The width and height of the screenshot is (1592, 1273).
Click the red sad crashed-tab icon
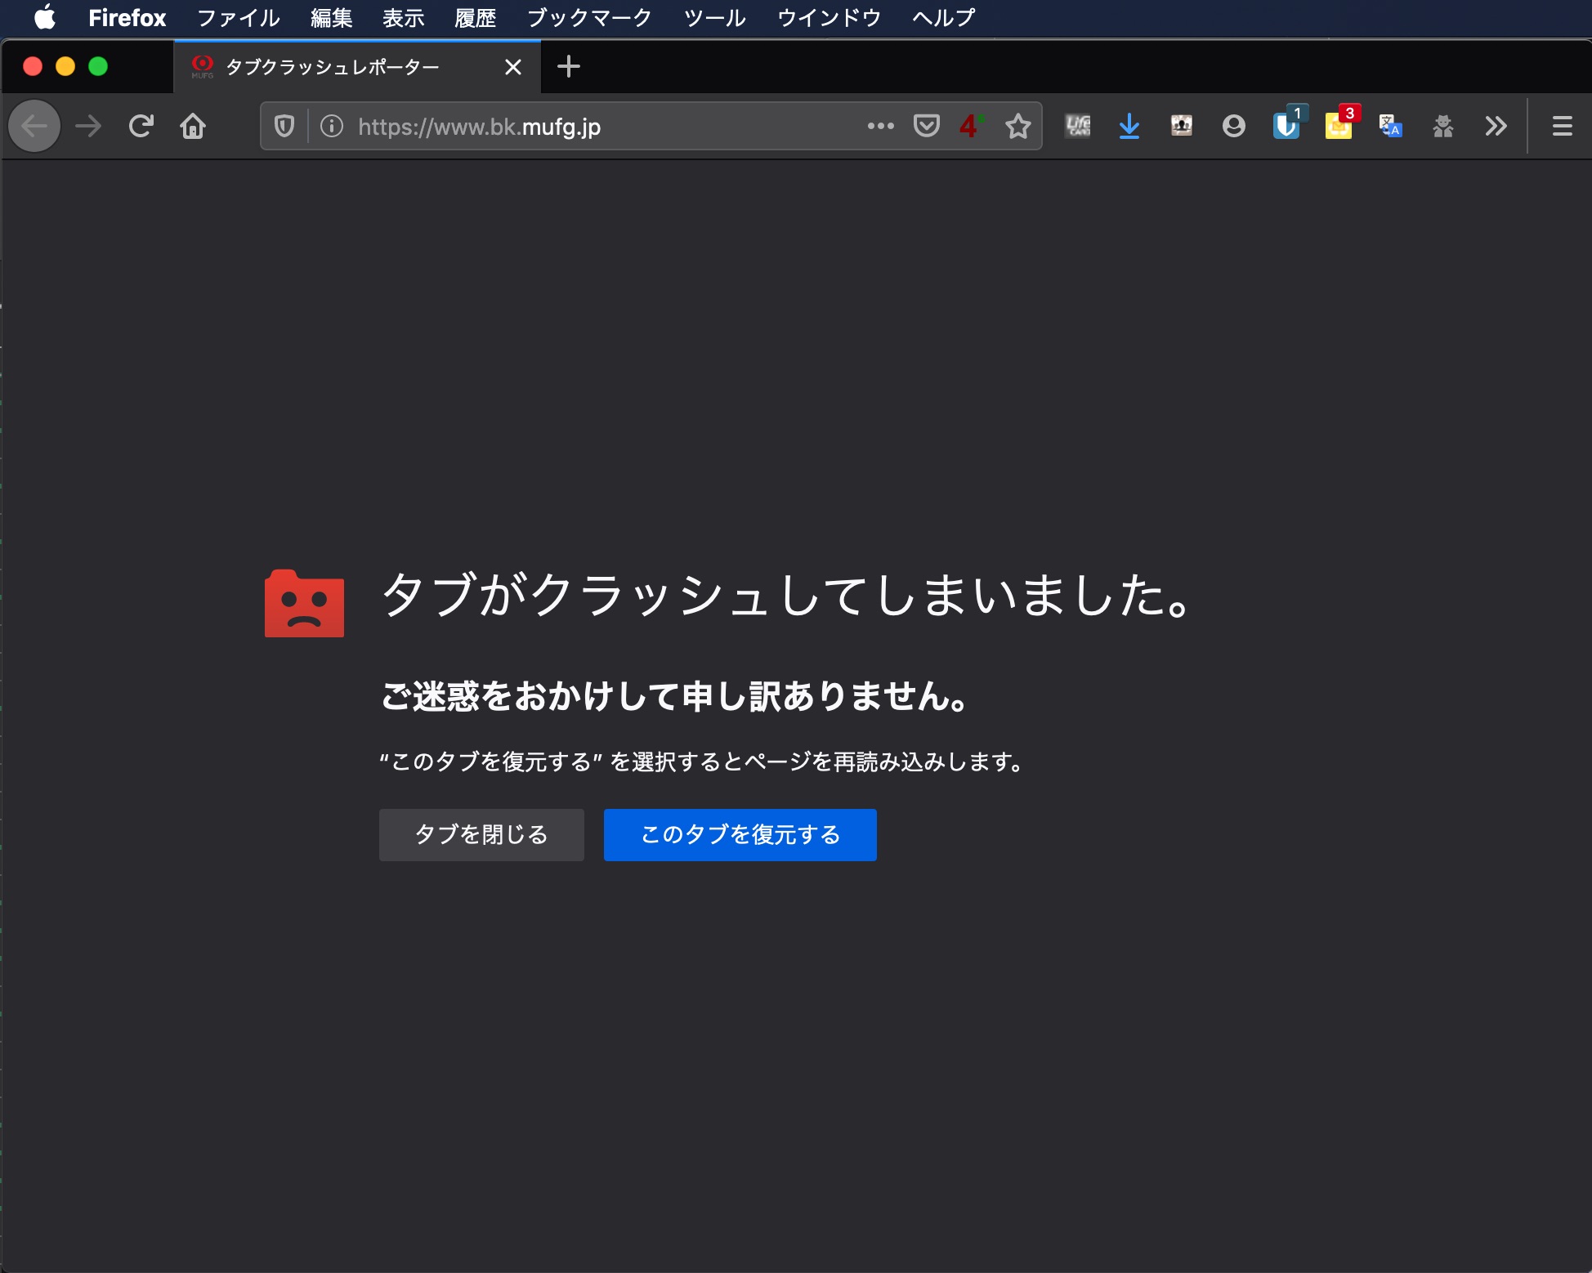304,604
